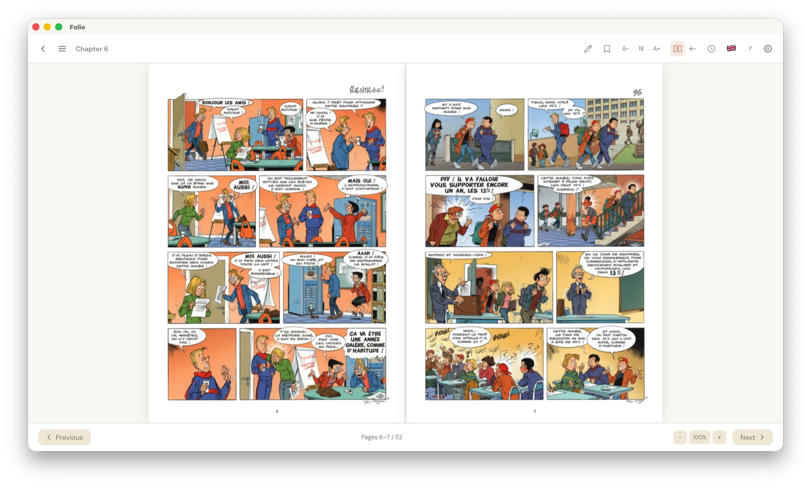The height and width of the screenshot is (488, 811).
Task: Open settings gear
Action: coord(768,49)
